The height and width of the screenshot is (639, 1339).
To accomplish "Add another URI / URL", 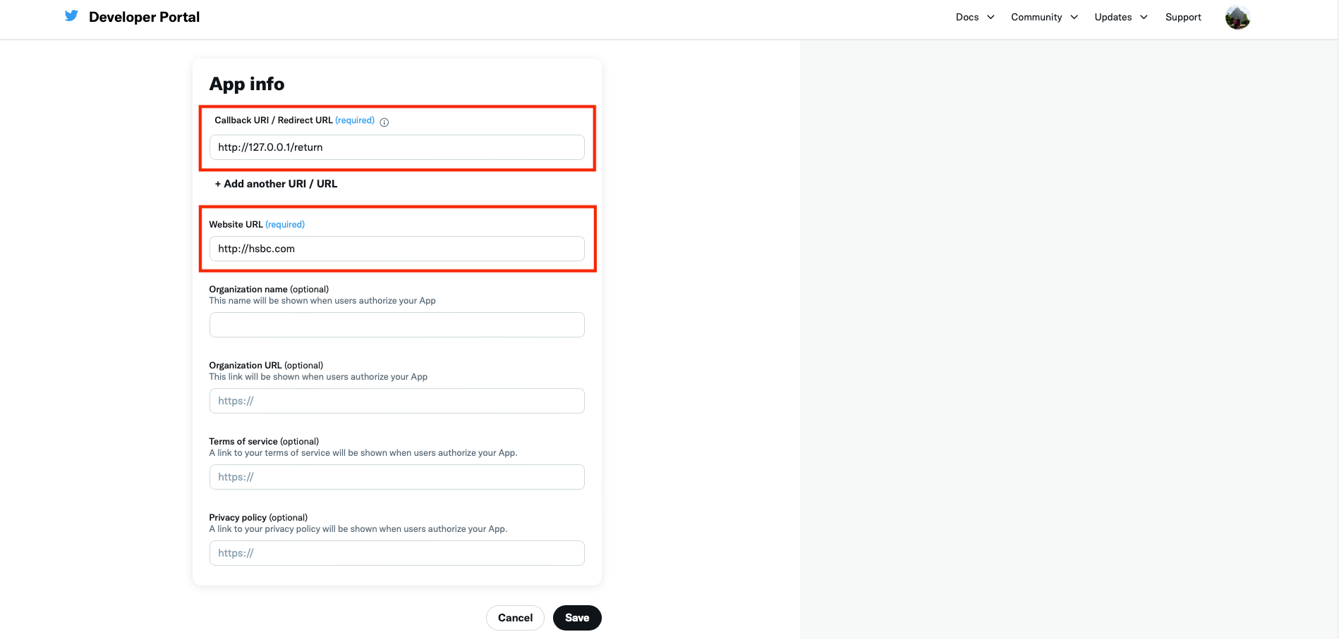I will [x=276, y=184].
